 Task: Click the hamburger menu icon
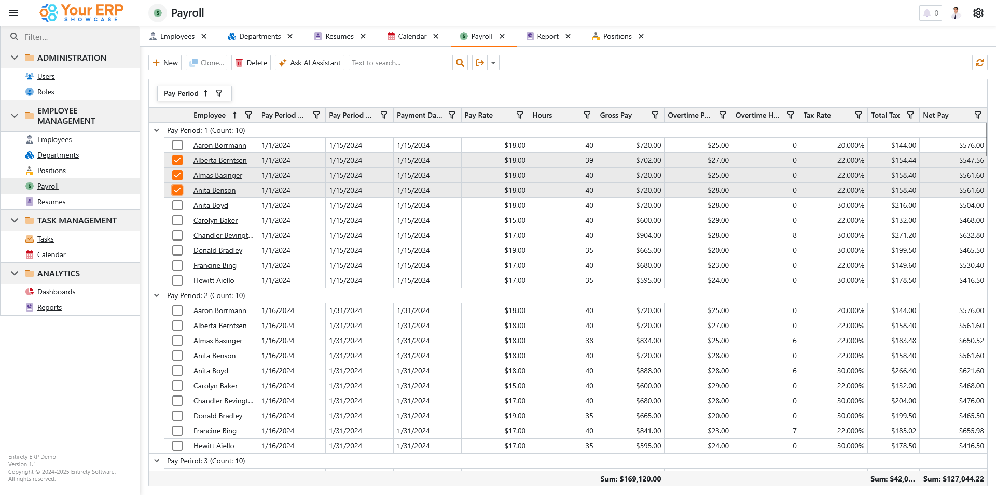click(x=13, y=13)
